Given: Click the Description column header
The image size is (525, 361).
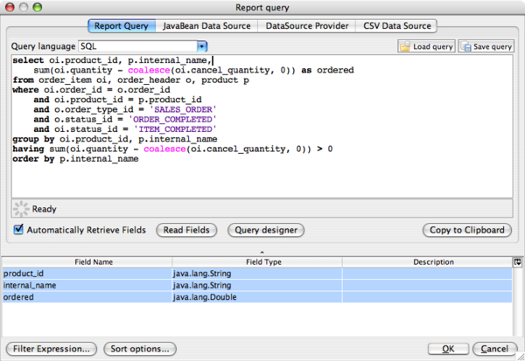Looking at the screenshot, I should (427, 262).
